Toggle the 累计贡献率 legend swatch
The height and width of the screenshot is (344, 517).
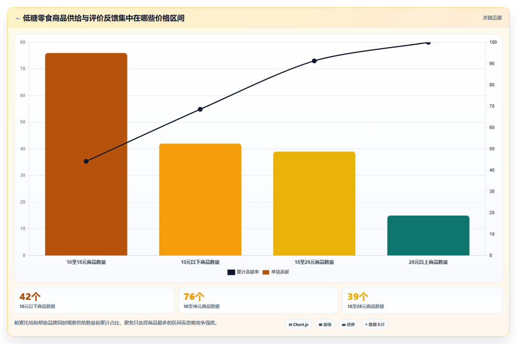[231, 272]
